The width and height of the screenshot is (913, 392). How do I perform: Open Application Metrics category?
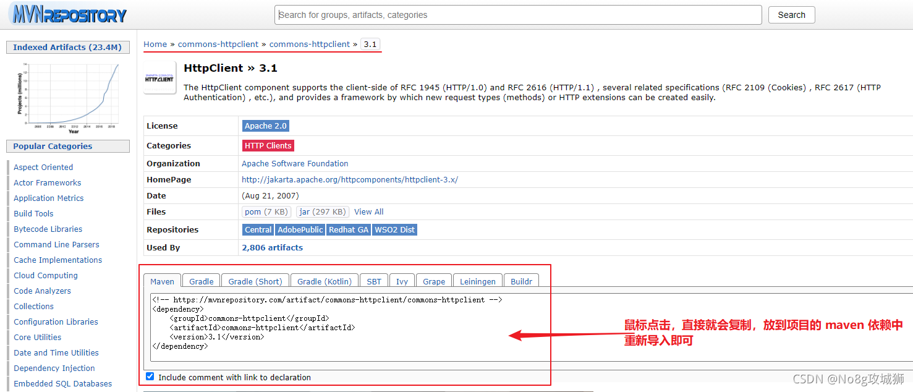coord(49,198)
